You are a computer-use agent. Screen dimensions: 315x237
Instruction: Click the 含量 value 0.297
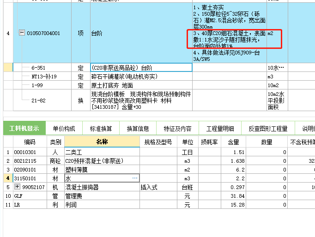pyautogui.click(x=233, y=187)
